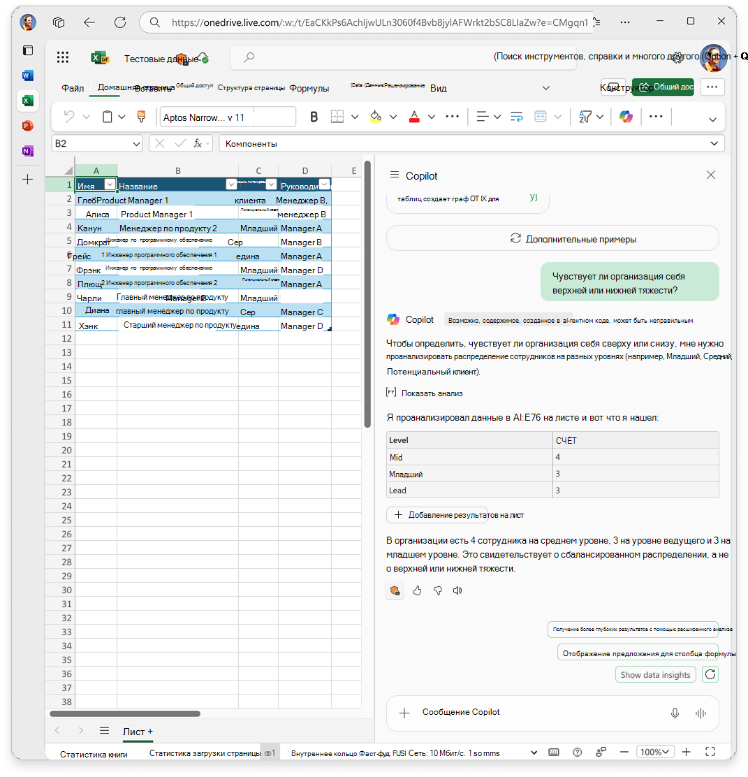Give thumbs up to Copilot response
Screen dimensions: 748x777
[x=417, y=590]
